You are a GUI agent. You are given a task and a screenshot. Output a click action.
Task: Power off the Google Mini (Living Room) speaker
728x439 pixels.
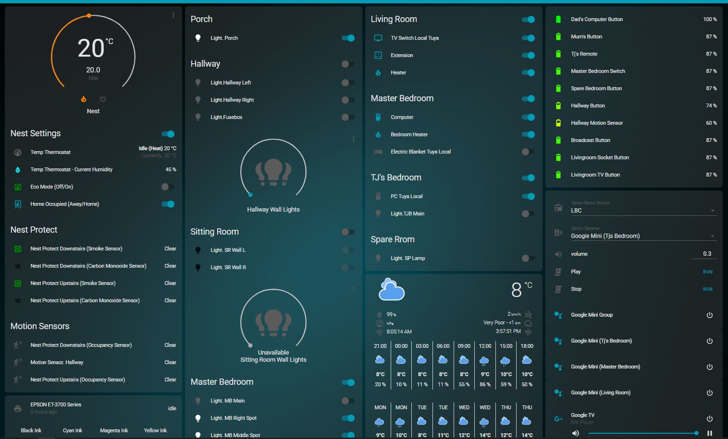(x=710, y=392)
